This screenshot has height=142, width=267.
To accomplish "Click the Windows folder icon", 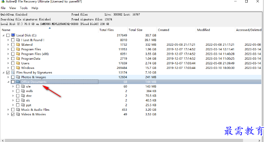I will [x=18, y=68].
